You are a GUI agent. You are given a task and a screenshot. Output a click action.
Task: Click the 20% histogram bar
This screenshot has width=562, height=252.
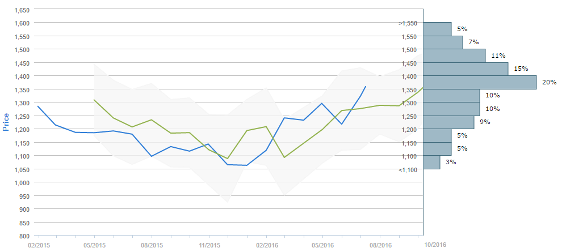pyautogui.click(x=480, y=82)
